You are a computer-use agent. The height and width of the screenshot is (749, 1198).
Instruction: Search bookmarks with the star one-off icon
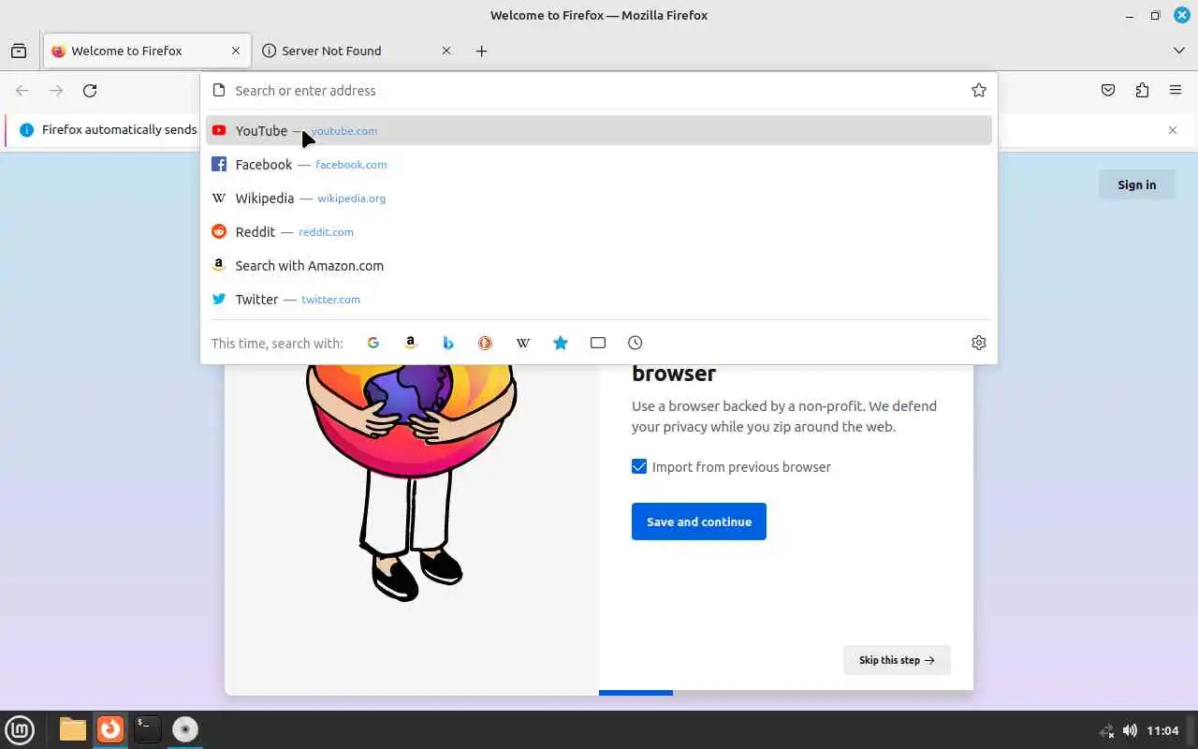pyautogui.click(x=561, y=343)
